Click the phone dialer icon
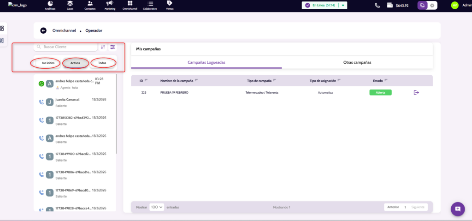This screenshot has height=221, width=472. tap(378, 6)
